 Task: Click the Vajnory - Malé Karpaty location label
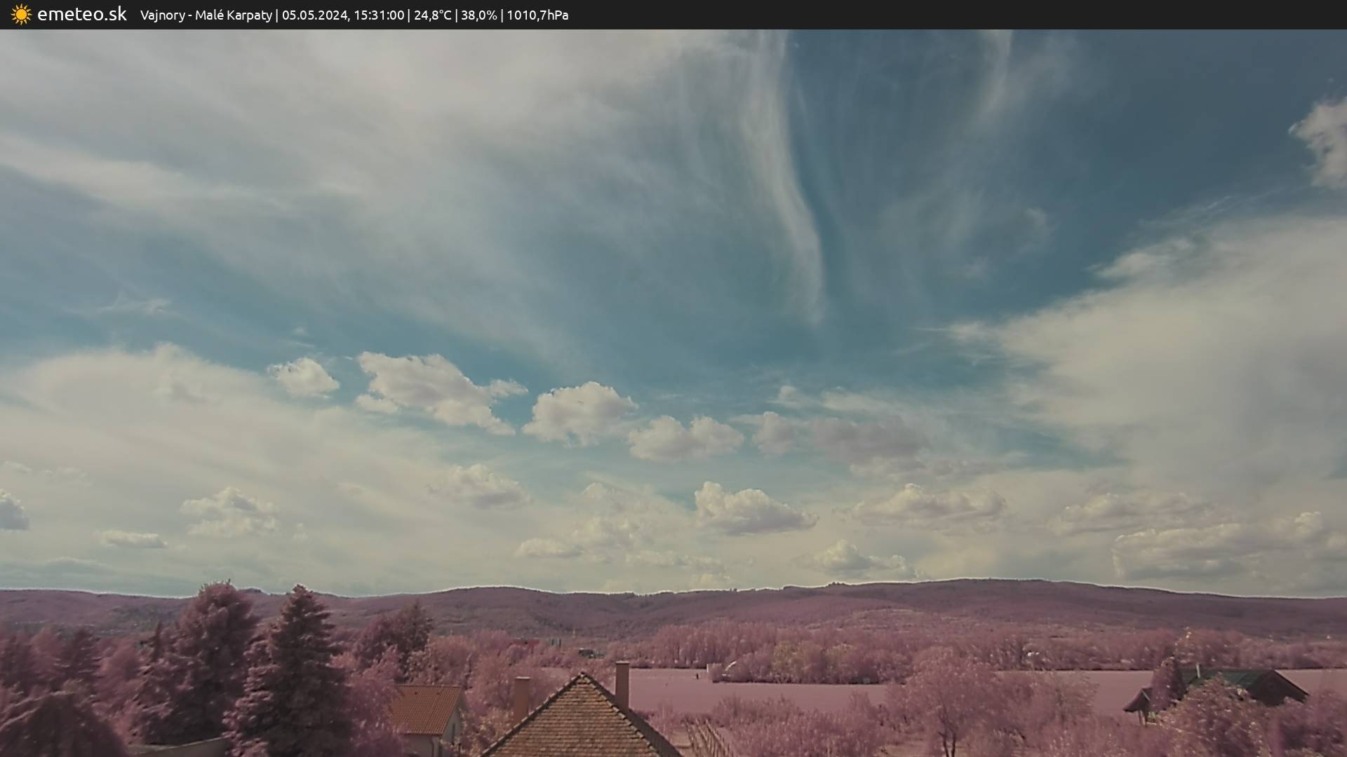[x=206, y=15]
